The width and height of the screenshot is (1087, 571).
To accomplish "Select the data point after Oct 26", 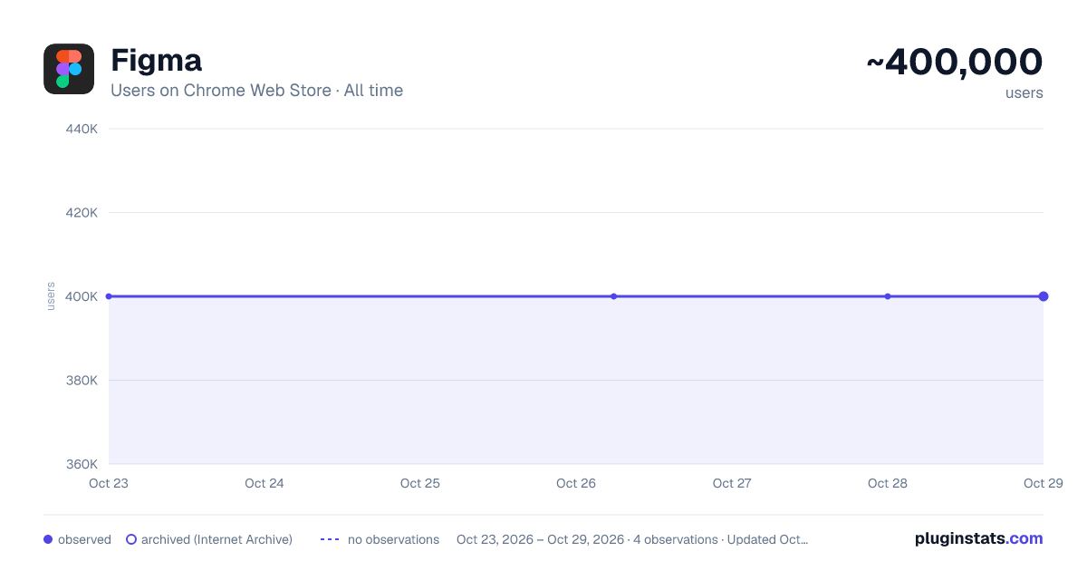I will pyautogui.click(x=613, y=296).
